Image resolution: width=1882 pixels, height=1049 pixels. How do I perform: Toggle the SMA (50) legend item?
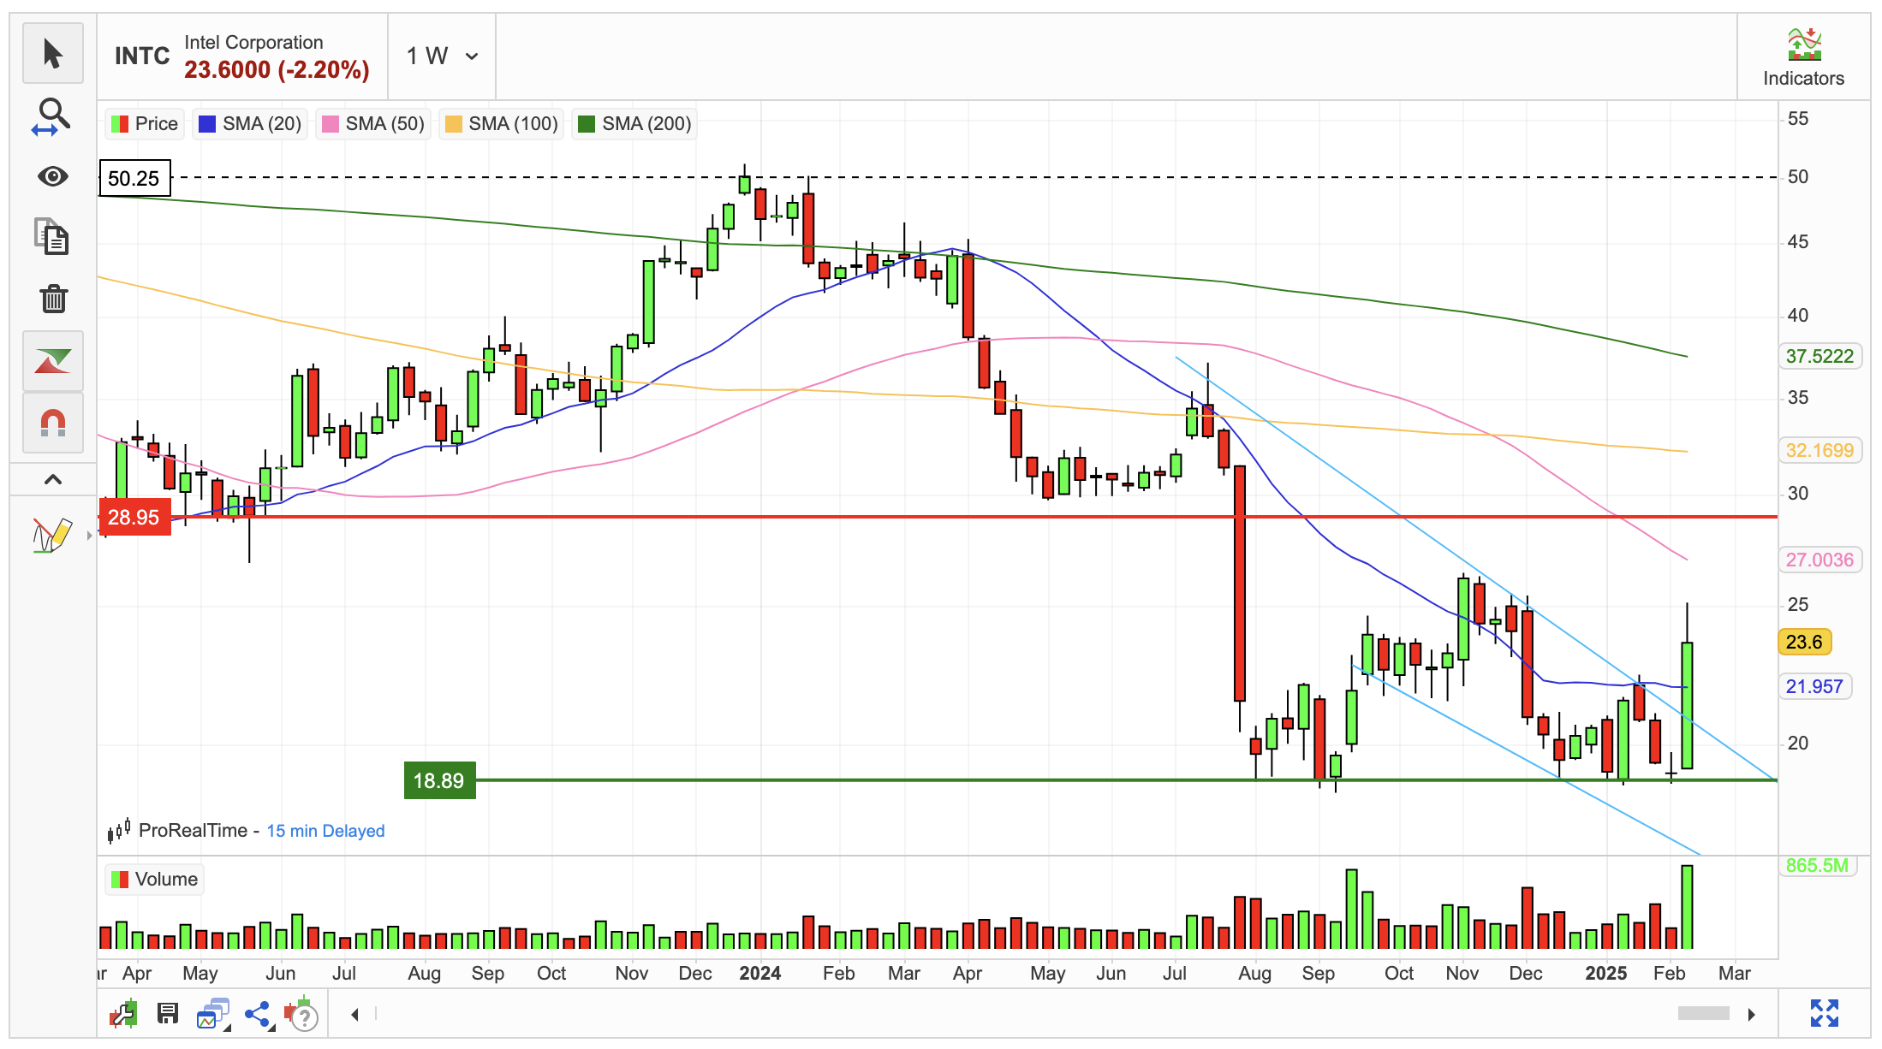[372, 124]
